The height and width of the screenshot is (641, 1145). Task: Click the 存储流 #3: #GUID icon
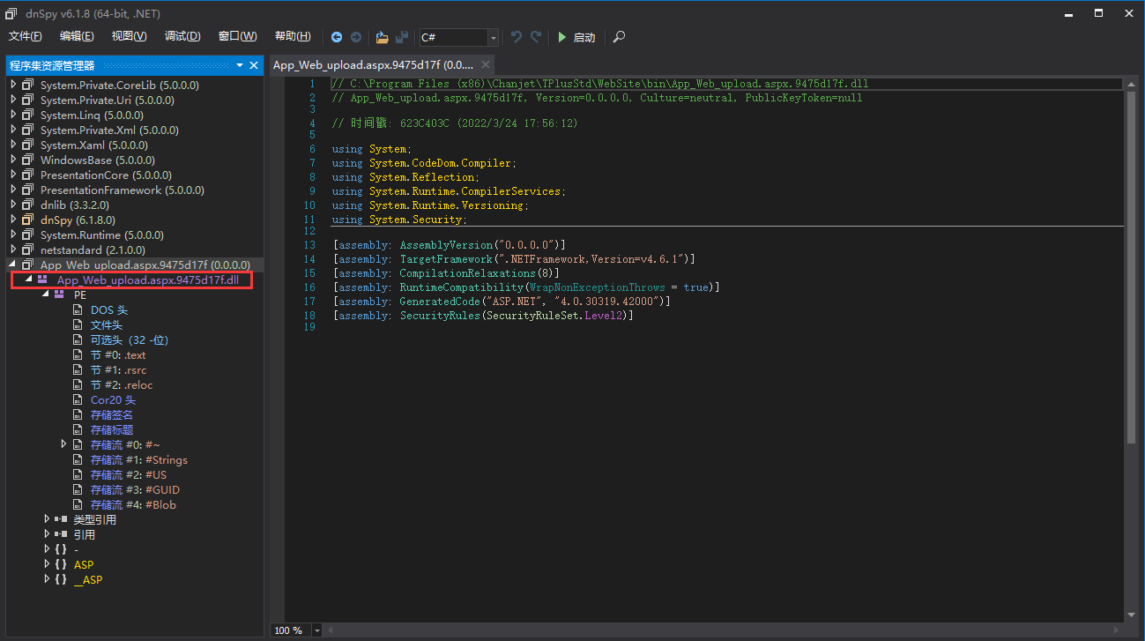tap(78, 489)
